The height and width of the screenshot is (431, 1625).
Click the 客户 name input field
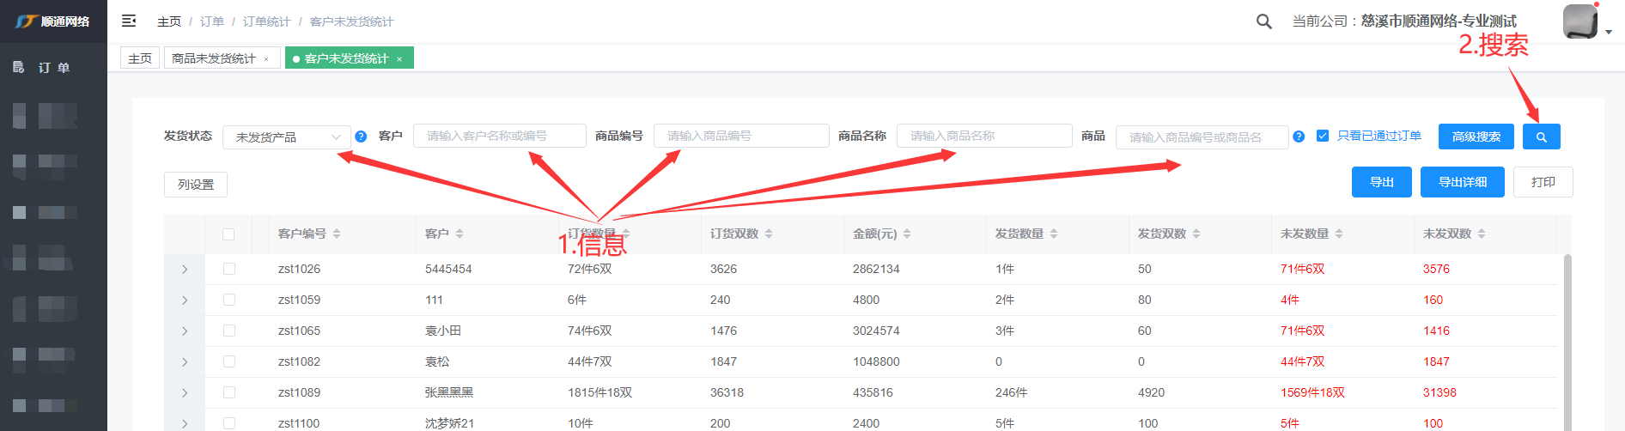point(499,136)
